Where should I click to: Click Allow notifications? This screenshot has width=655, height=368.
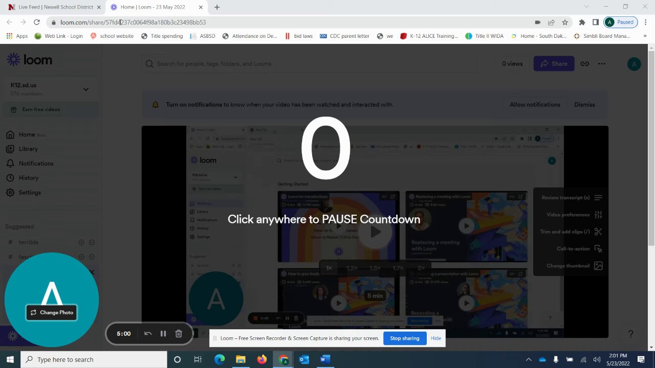(535, 105)
